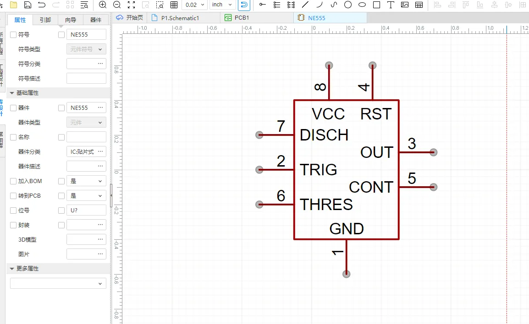Tick the checkbox beside the 位号 label

[x=13, y=211]
